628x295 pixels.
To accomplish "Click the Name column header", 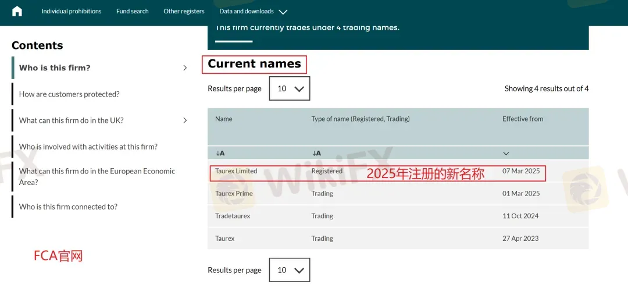I will [223, 119].
